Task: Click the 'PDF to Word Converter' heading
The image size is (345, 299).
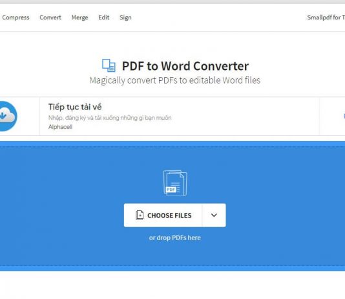Action: tap(185, 66)
